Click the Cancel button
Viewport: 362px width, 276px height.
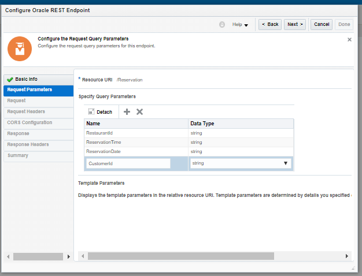pos(322,24)
